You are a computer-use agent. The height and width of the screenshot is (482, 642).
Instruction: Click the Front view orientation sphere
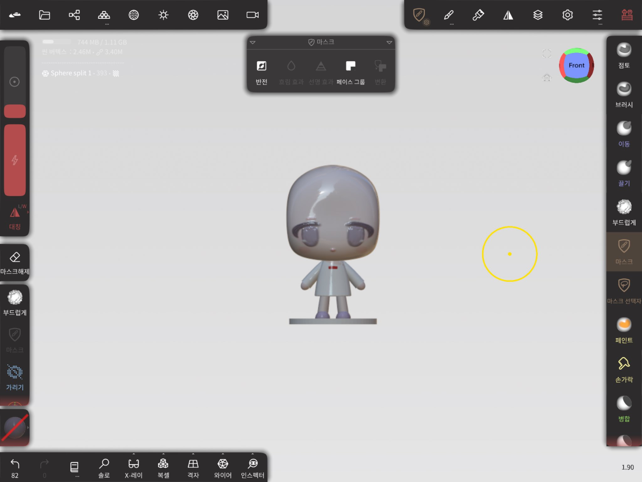(576, 66)
